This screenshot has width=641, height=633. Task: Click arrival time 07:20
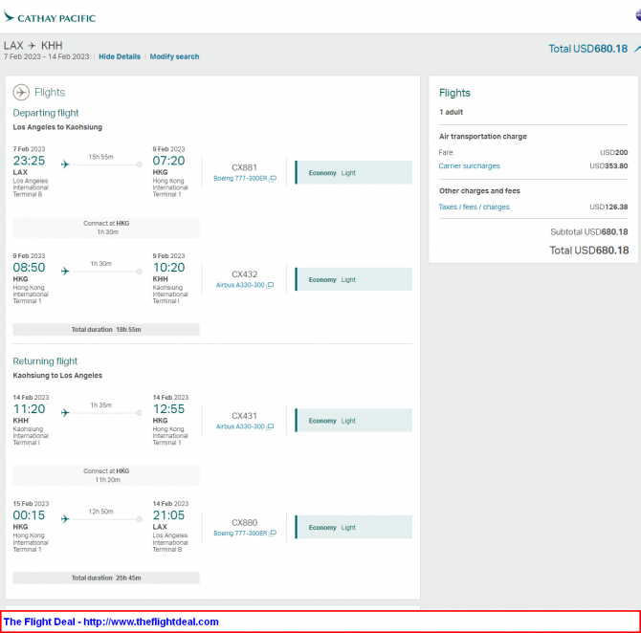coord(168,161)
